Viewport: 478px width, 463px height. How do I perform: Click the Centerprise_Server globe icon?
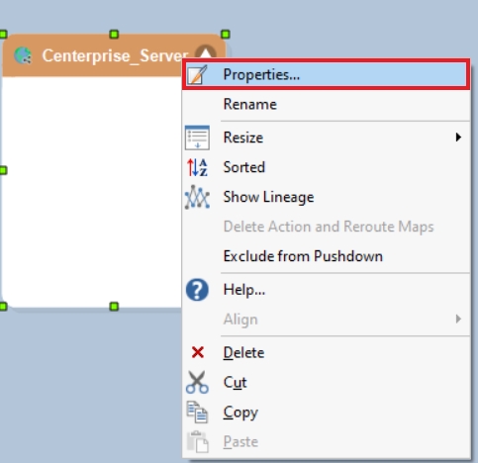pyautogui.click(x=23, y=55)
